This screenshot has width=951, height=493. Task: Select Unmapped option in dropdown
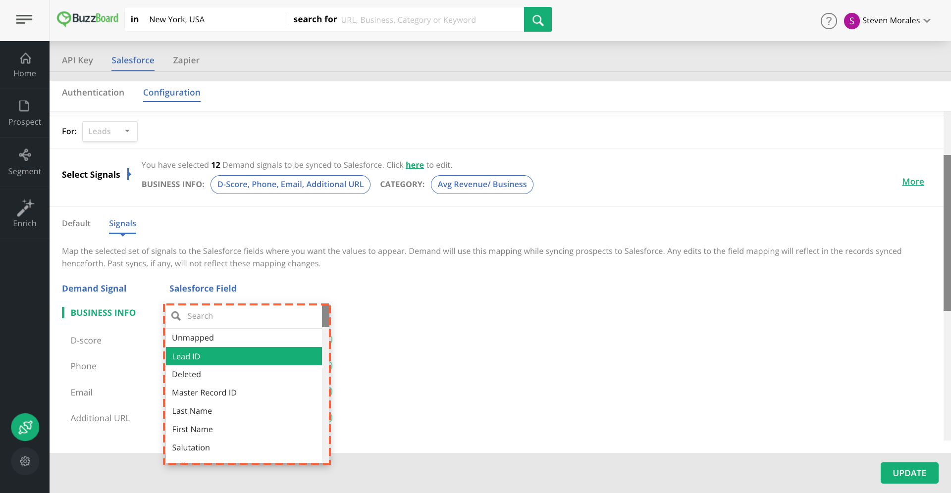[x=244, y=338]
